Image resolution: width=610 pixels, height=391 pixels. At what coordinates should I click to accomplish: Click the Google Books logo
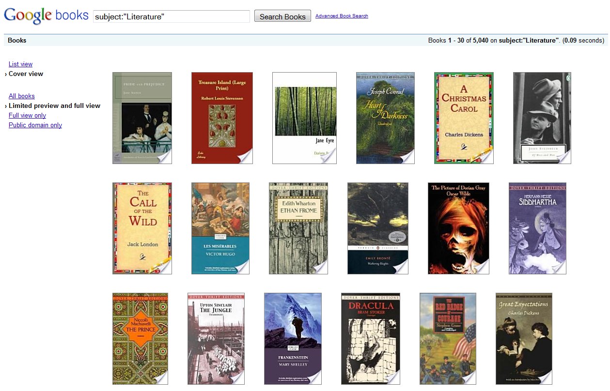46,15
